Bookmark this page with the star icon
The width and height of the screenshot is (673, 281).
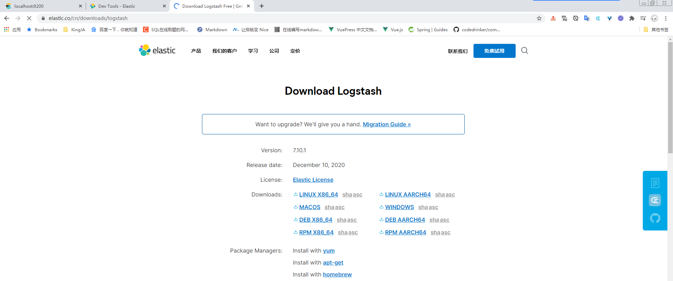[x=539, y=18]
